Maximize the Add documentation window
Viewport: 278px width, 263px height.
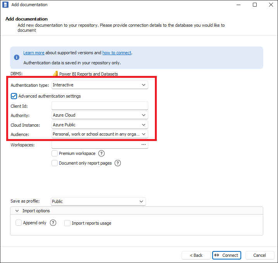pos(255,5)
